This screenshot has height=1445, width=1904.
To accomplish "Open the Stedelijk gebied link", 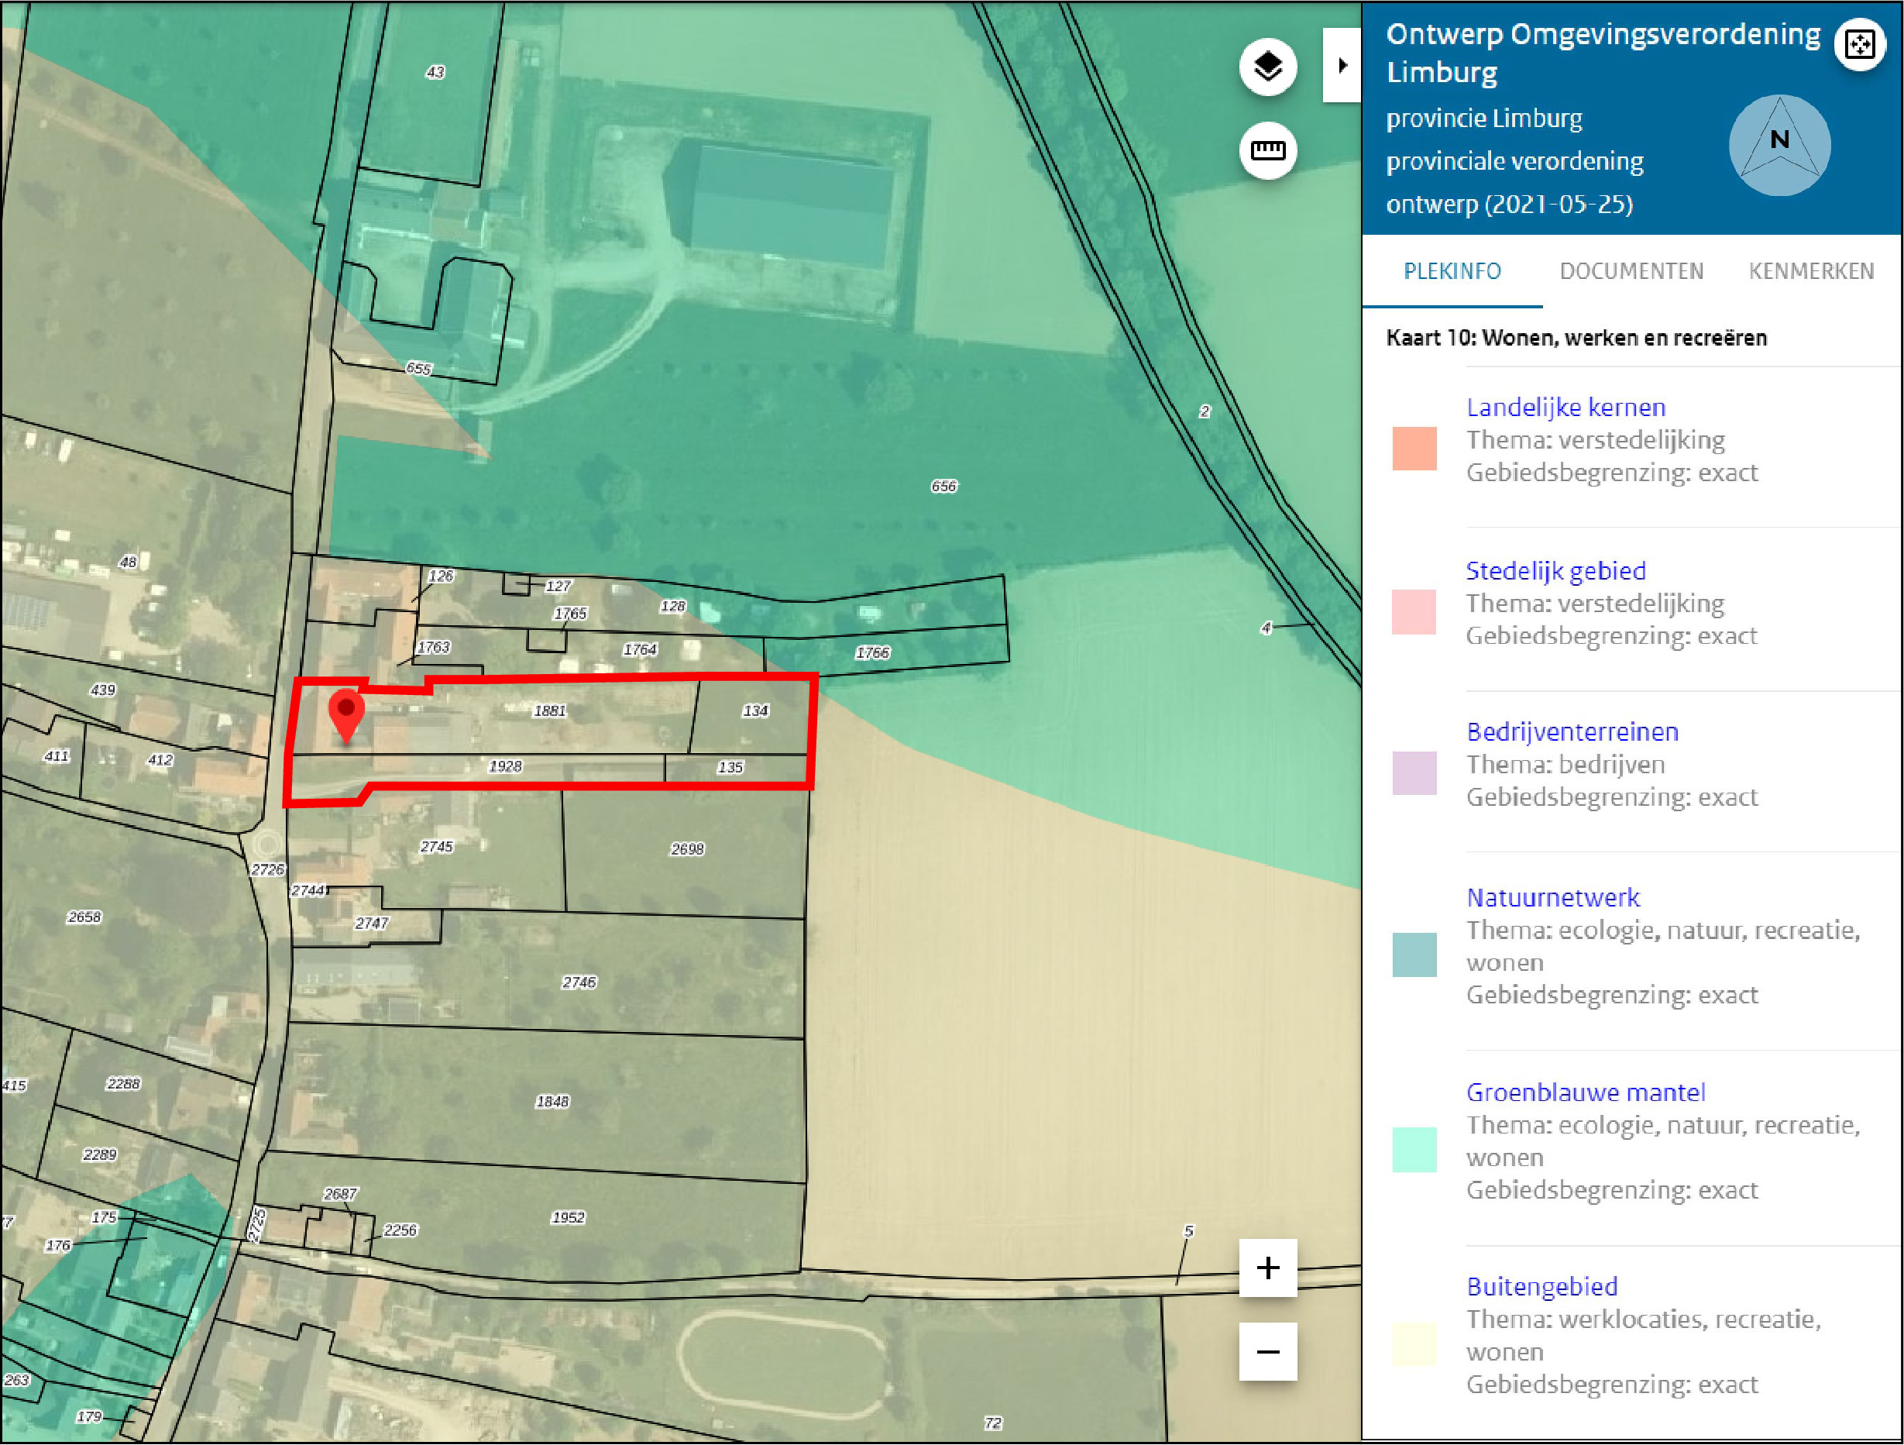I will (x=1555, y=570).
